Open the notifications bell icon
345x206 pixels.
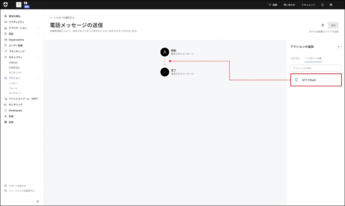pos(323,5)
